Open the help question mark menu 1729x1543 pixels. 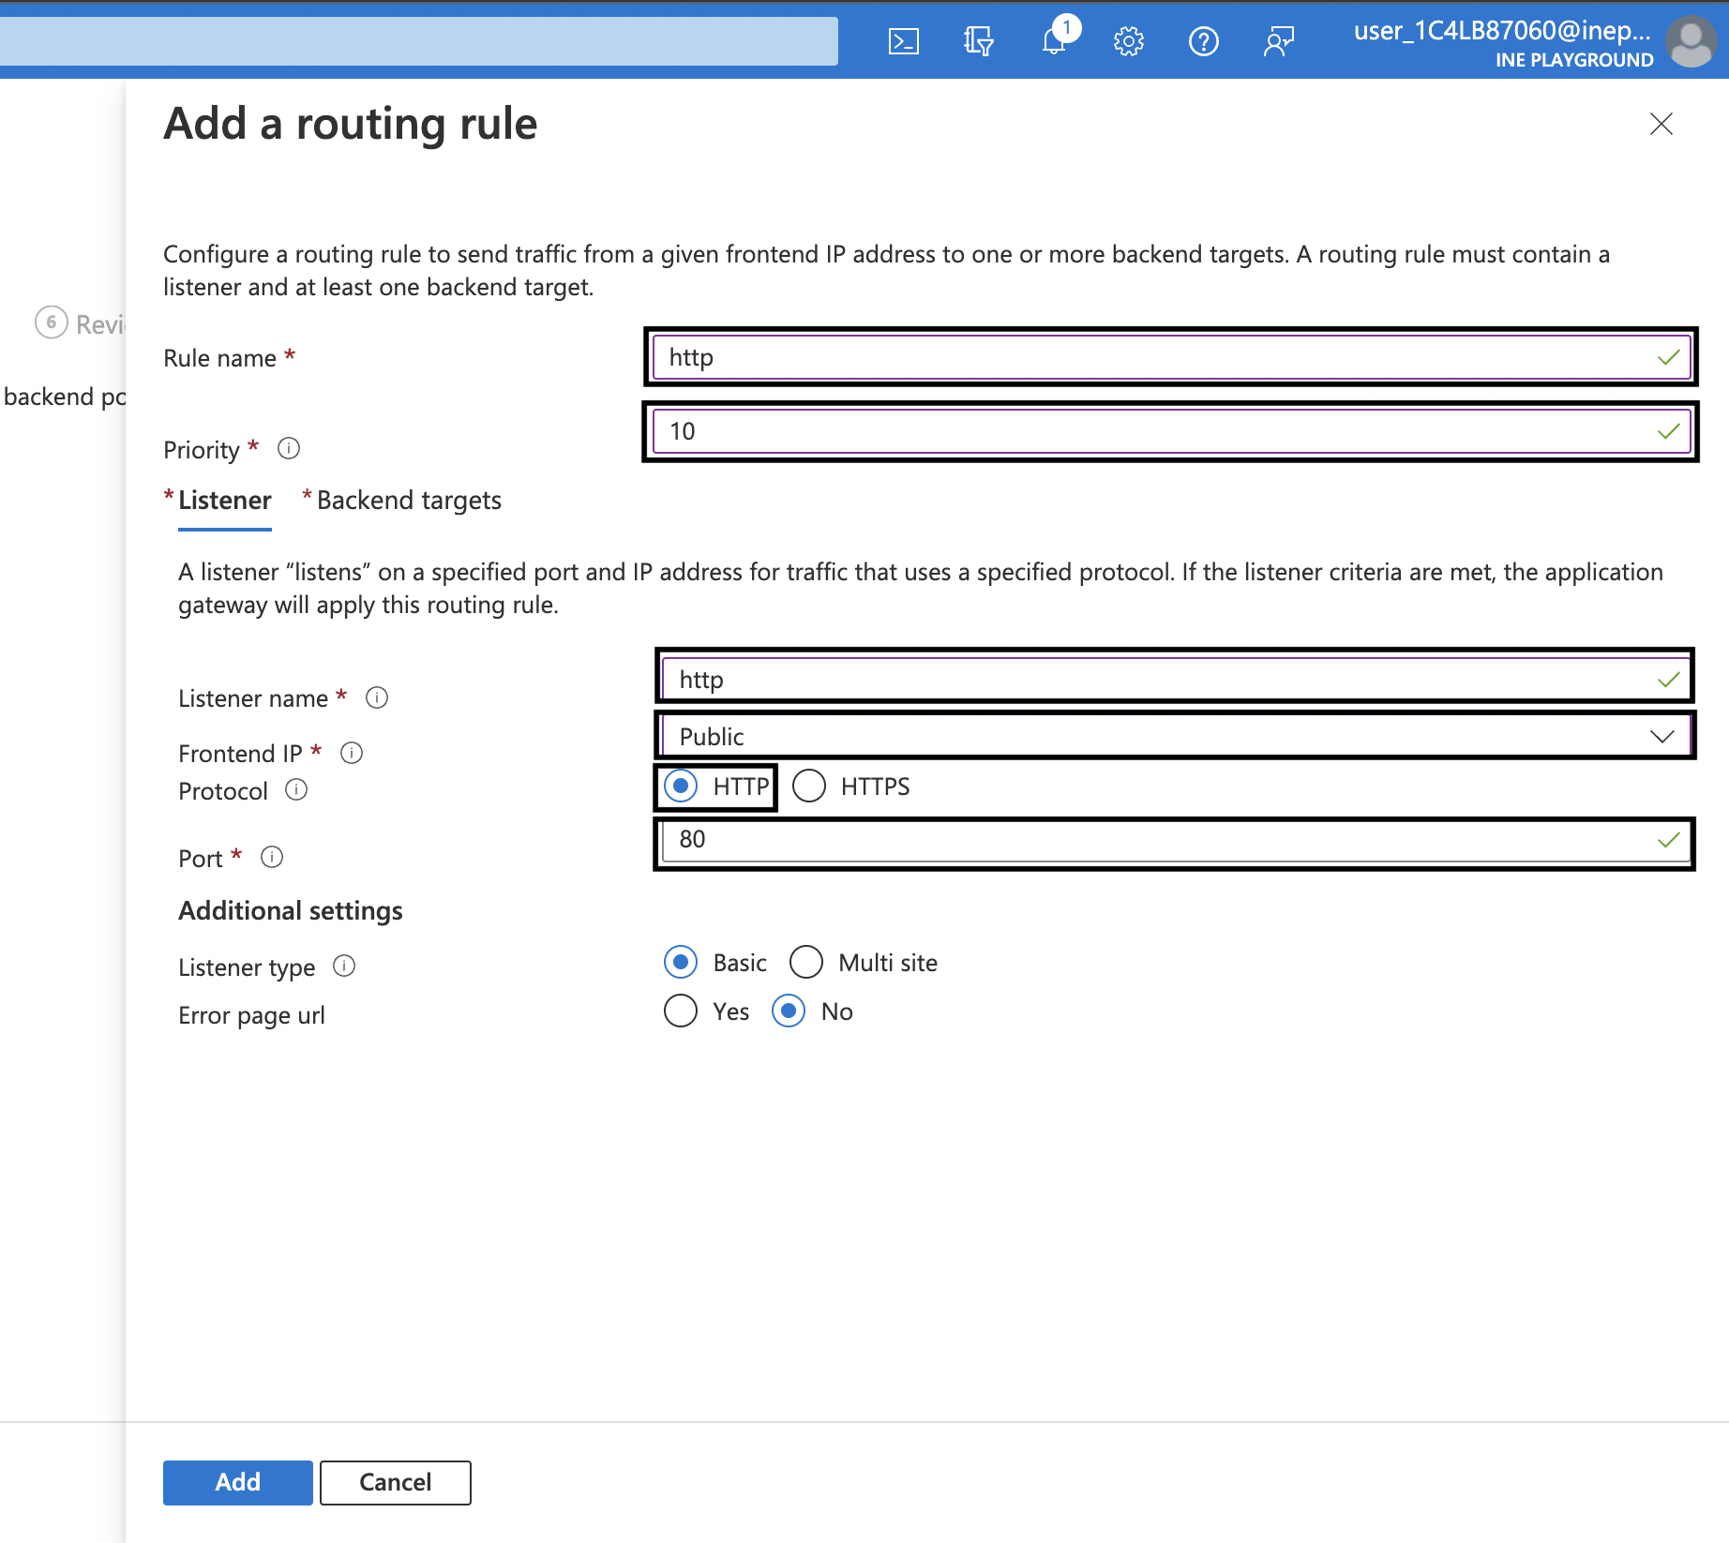coord(1203,41)
